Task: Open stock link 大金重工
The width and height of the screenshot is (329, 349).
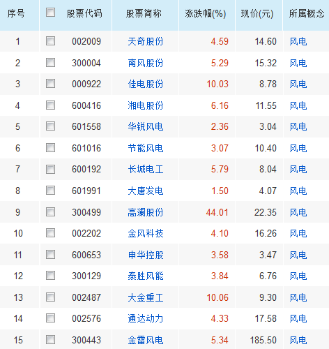Action: click(146, 297)
